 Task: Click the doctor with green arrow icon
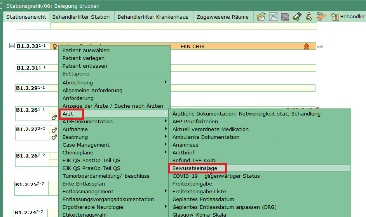point(309,17)
